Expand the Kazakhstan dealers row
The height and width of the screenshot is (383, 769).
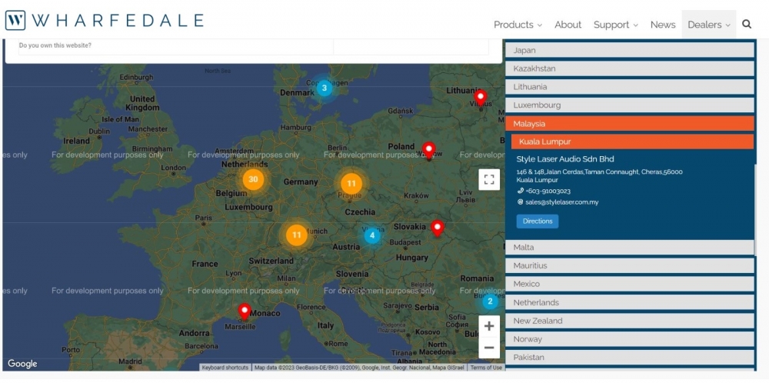click(630, 68)
